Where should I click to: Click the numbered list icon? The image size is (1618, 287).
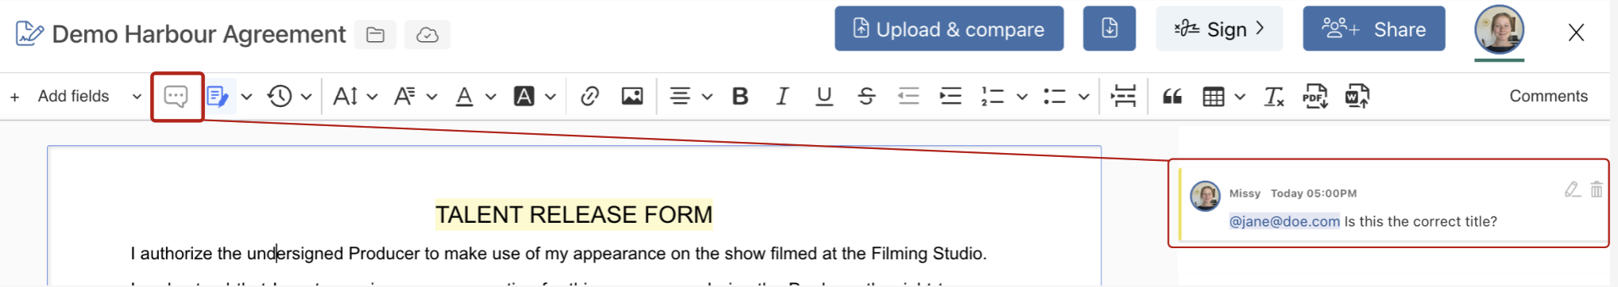pyautogui.click(x=993, y=97)
